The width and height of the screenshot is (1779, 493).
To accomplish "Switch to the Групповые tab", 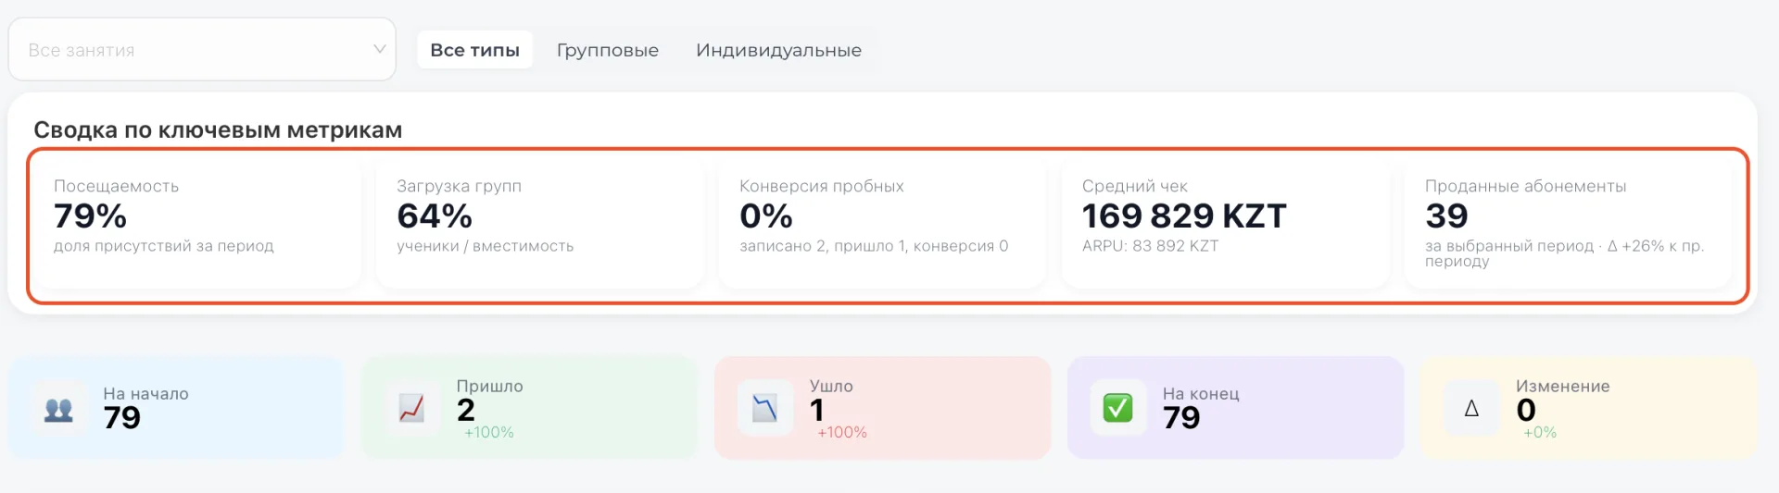I will tap(608, 50).
